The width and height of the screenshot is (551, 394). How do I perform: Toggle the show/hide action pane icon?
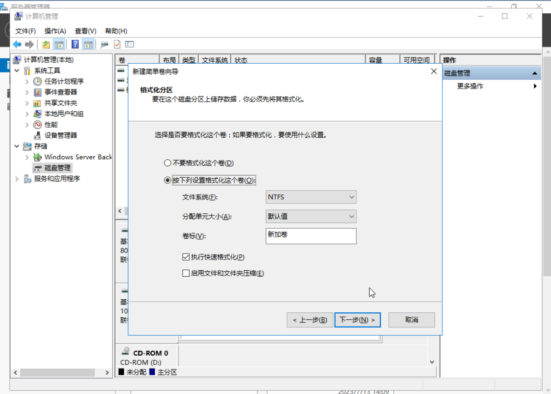[88, 45]
